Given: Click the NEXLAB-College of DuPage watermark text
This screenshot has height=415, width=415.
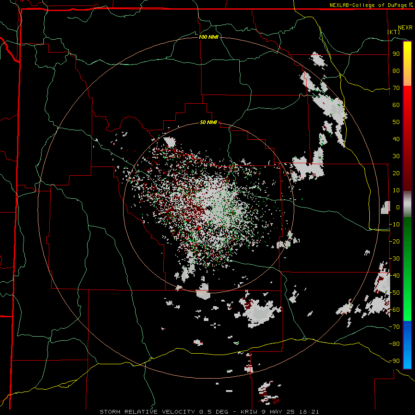Looking at the screenshot, I should (x=371, y=5).
